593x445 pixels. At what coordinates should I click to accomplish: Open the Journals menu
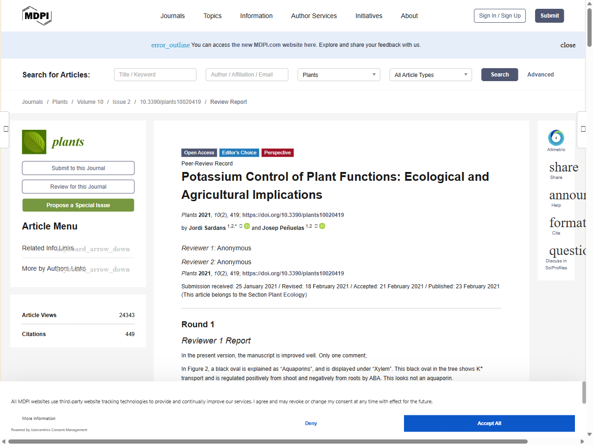pyautogui.click(x=172, y=16)
